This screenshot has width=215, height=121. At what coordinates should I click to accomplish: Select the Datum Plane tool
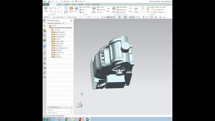66,10
